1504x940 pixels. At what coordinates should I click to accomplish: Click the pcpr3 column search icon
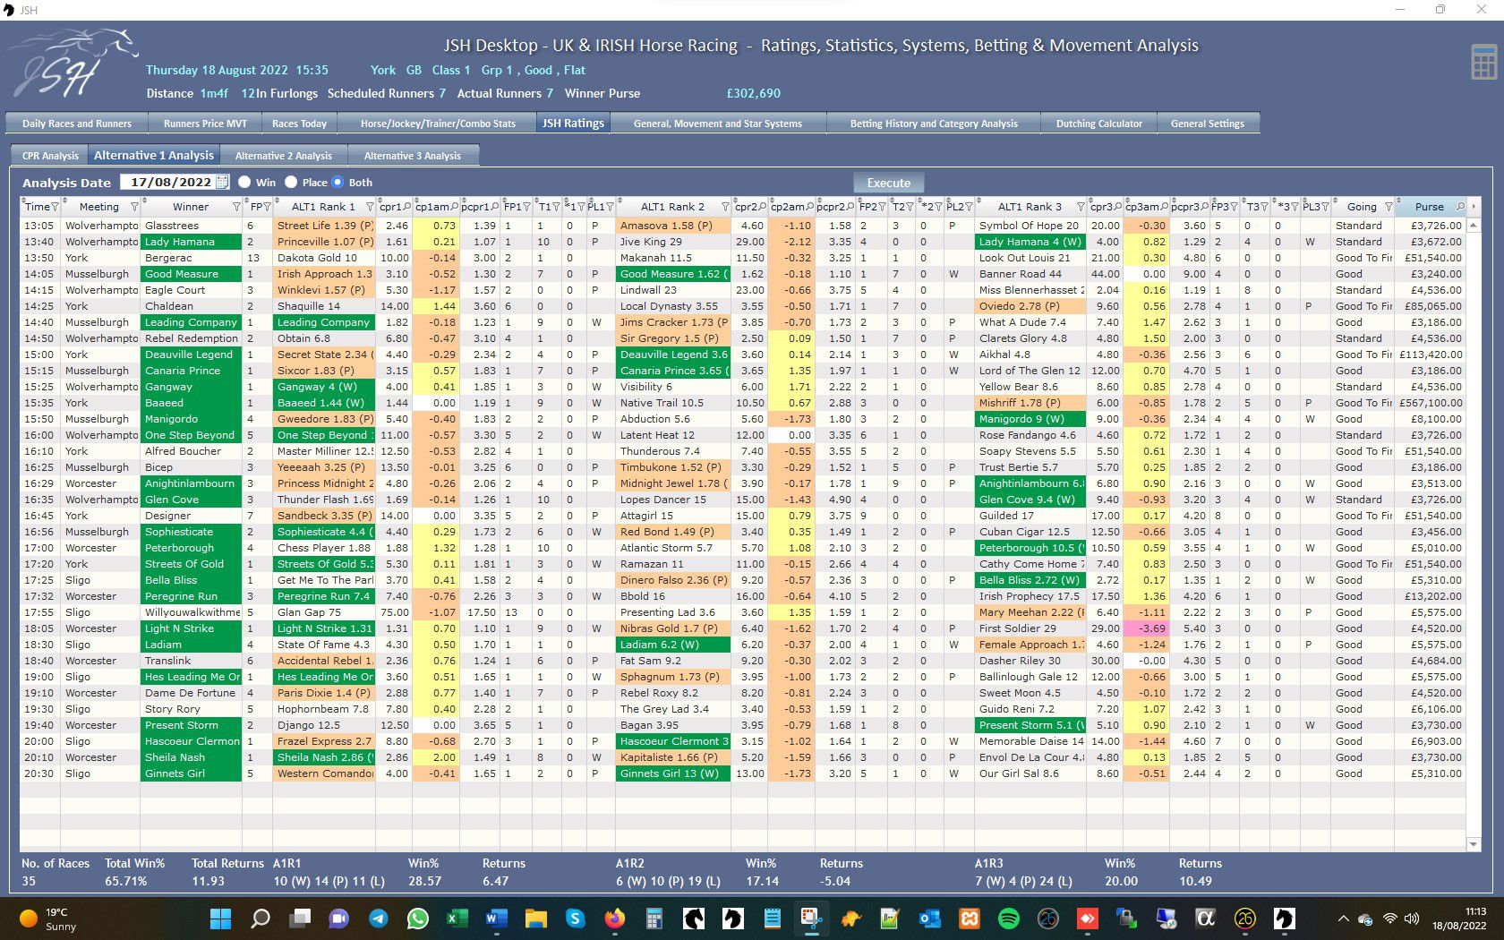pos(1205,207)
